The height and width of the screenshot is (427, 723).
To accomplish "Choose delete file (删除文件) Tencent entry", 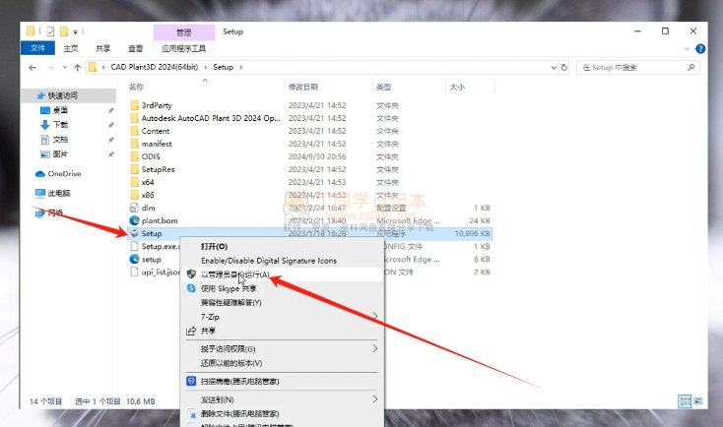I will click(239, 413).
